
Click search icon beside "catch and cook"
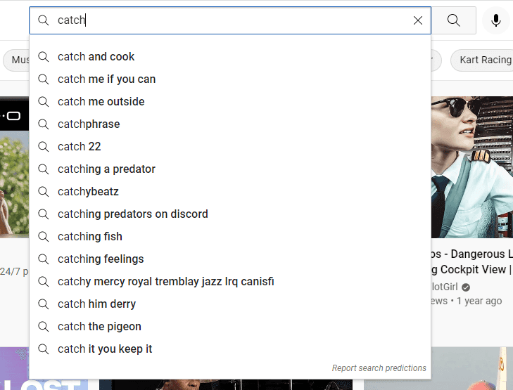pos(44,57)
